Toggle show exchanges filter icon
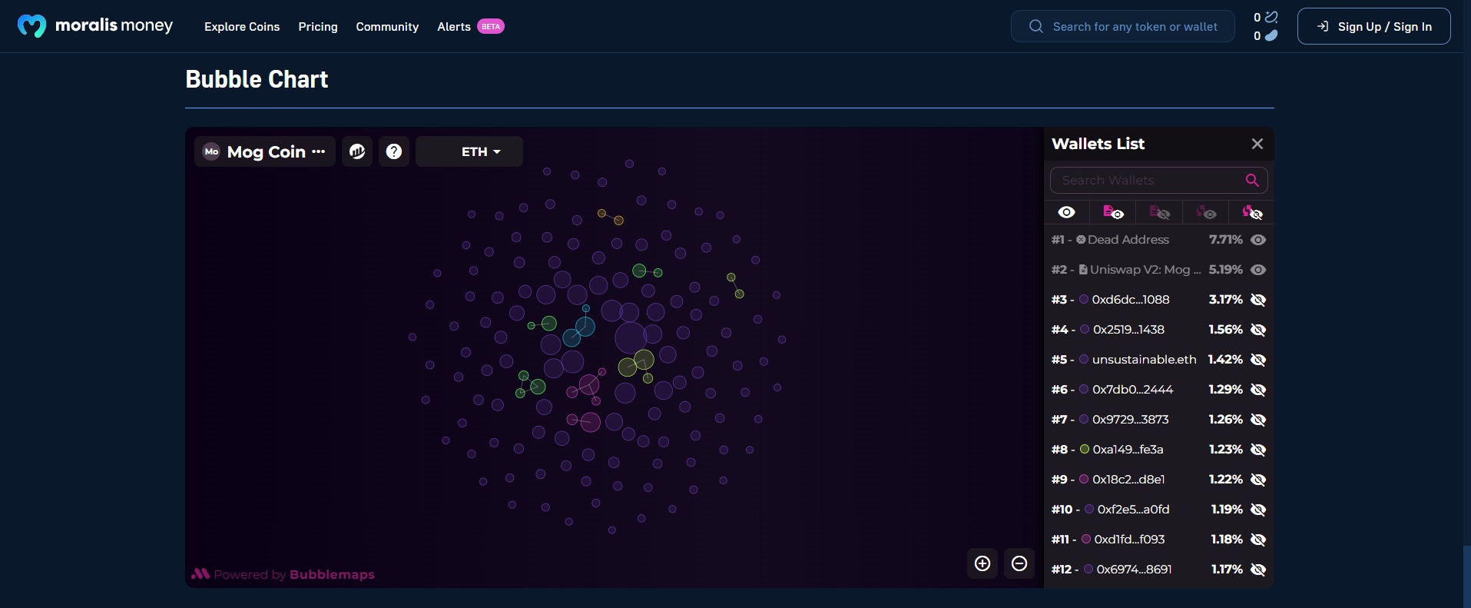This screenshot has height=608, width=1471. point(1206,212)
